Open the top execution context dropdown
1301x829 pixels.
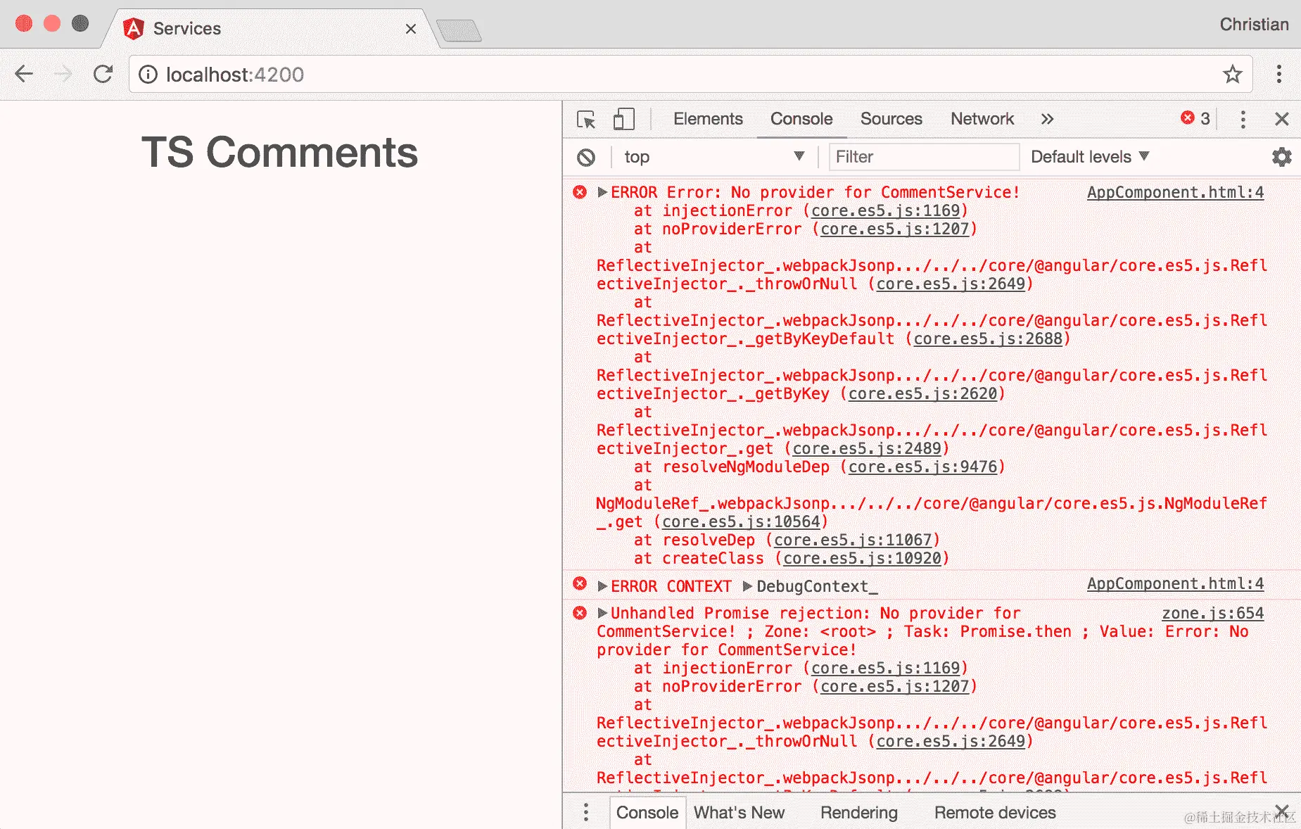tap(713, 157)
